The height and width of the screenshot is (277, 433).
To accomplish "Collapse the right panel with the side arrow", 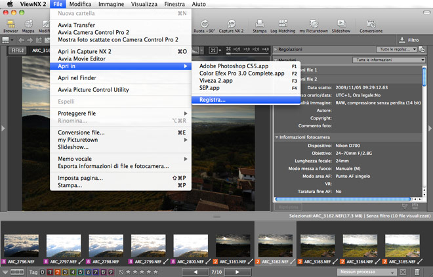I will (x=430, y=129).
